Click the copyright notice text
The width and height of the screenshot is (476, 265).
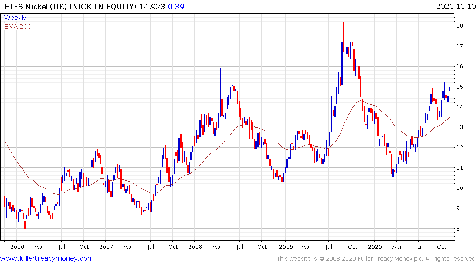pos(376,259)
